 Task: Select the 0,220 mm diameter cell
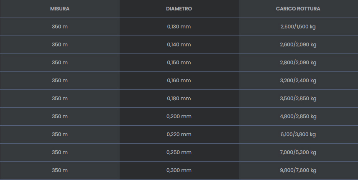point(179,134)
